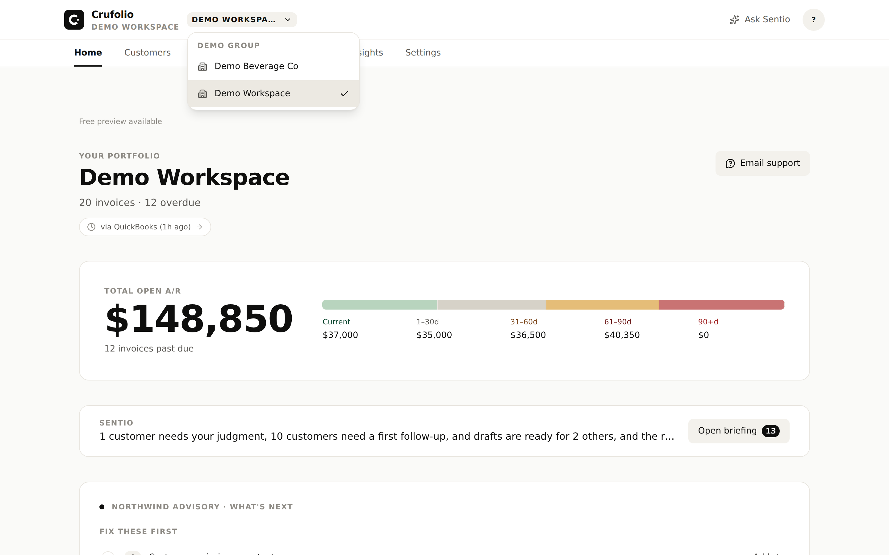Click the Fix These First heading
Screen dimensions: 889x555
(x=138, y=532)
